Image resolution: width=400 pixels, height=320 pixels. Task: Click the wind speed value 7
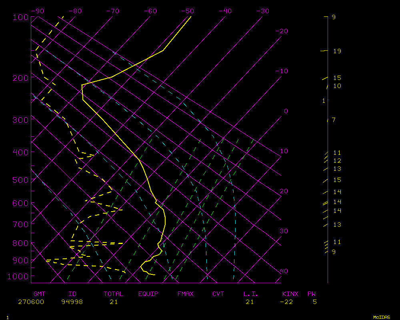point(334,120)
